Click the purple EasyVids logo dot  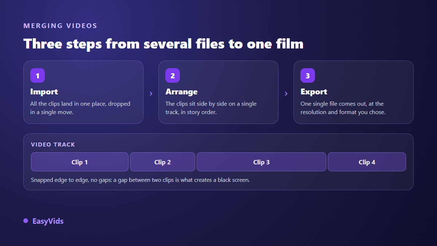click(25, 221)
